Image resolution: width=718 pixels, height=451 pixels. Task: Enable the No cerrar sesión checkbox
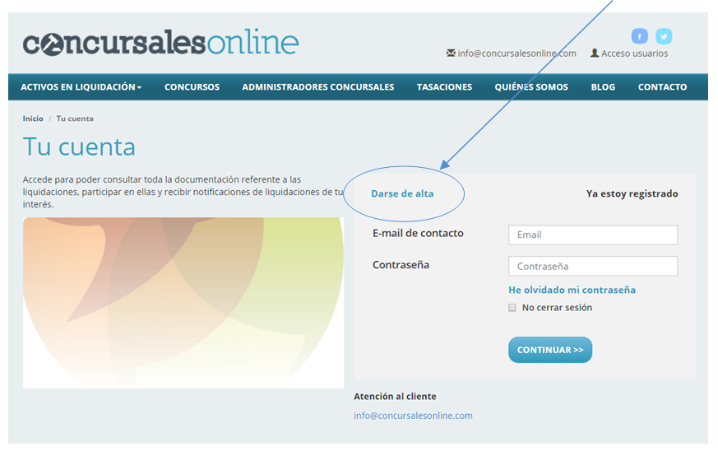[512, 308]
